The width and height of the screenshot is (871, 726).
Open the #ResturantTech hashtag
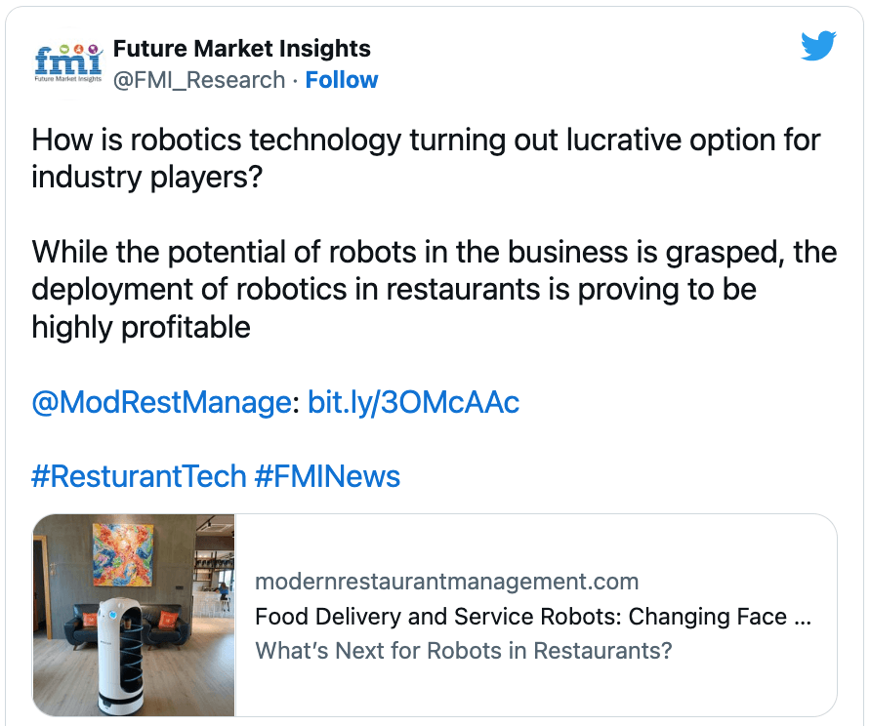pos(139,476)
